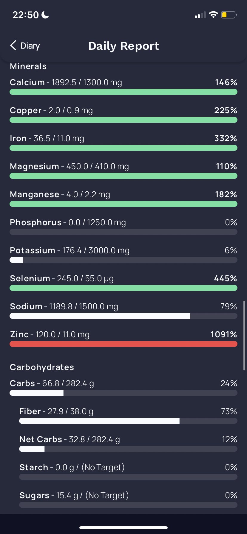Select the Fiber progress bar
This screenshot has height=534, width=247.
128,421
